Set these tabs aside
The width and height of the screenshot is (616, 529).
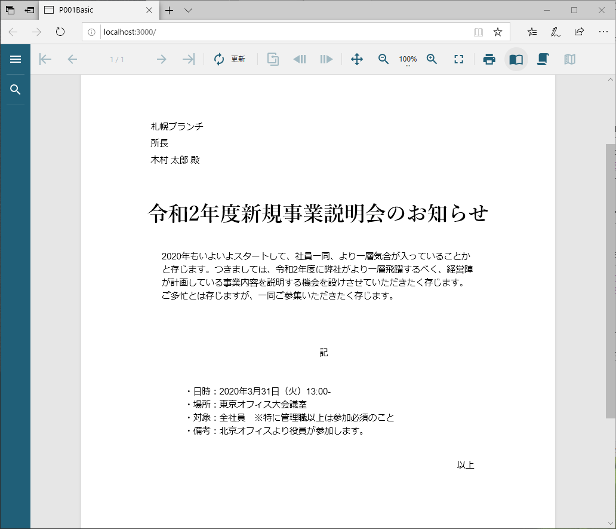(29, 10)
